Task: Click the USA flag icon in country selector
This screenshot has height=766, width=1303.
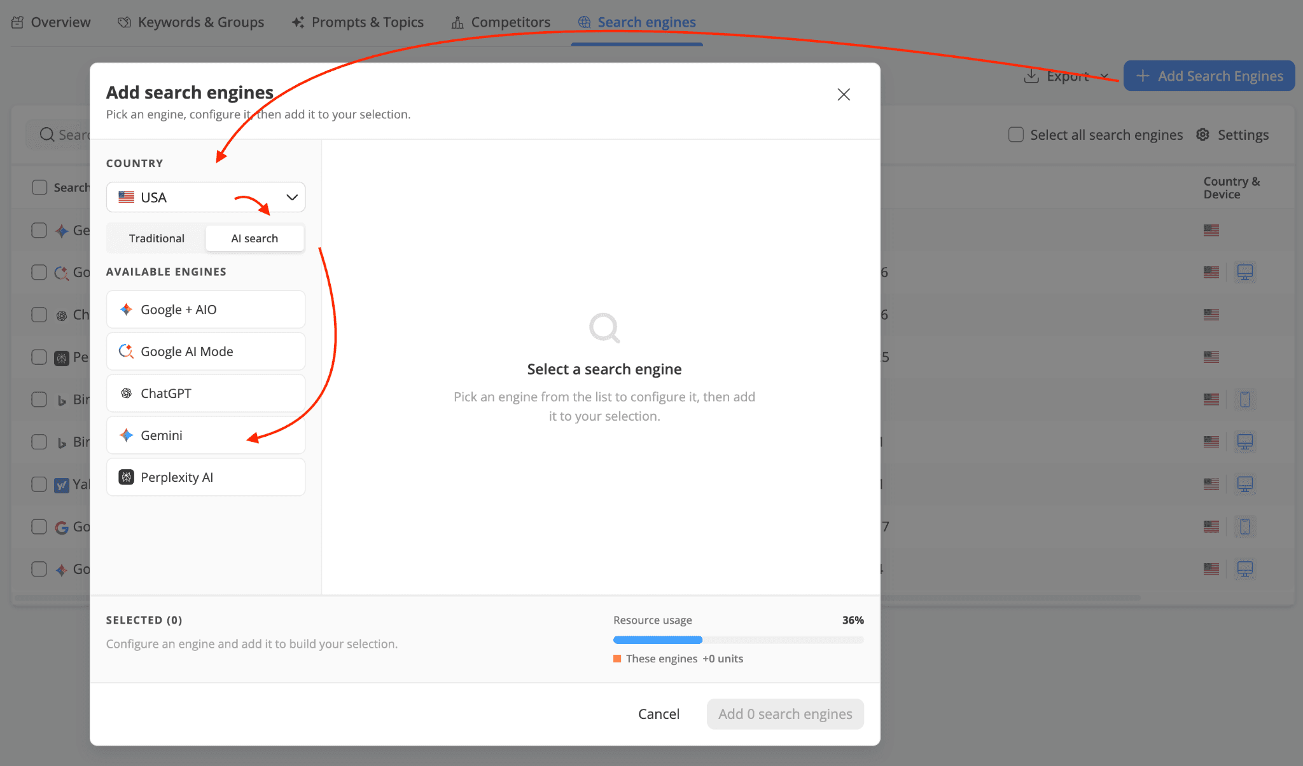Action: 126,197
